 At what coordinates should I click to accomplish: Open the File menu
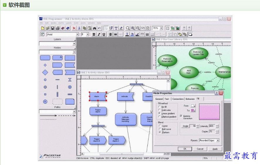41,23
